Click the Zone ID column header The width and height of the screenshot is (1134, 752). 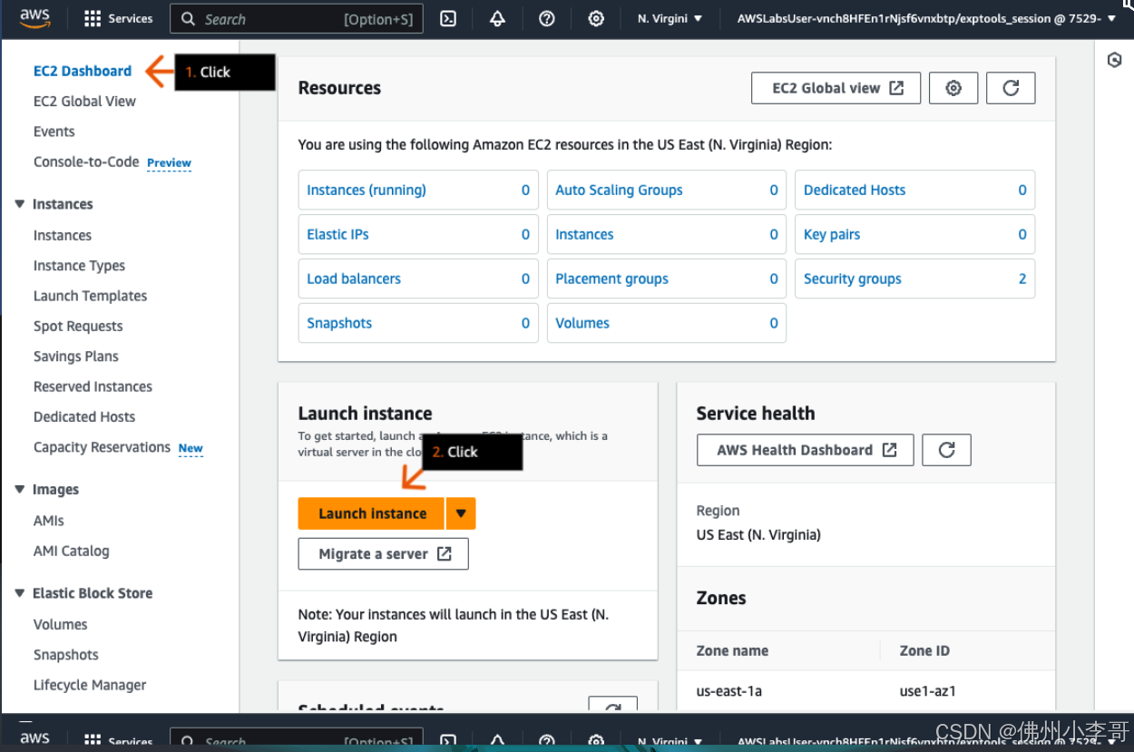[x=924, y=650]
